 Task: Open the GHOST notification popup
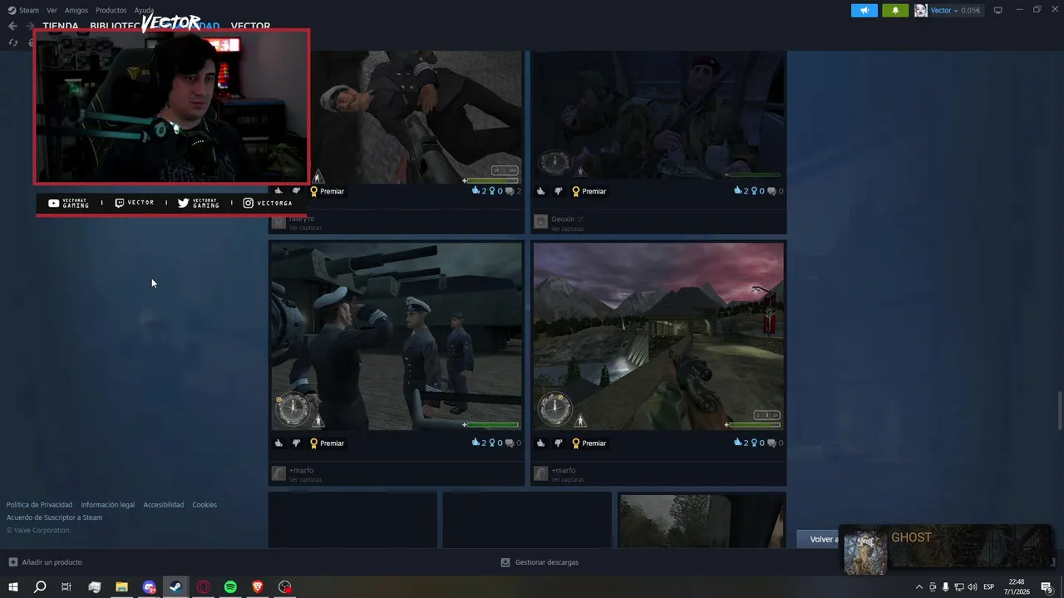[946, 550]
